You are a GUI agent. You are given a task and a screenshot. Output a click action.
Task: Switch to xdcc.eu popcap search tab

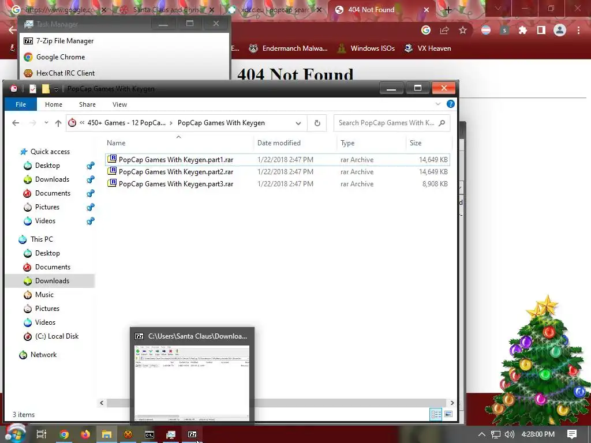tap(276, 10)
